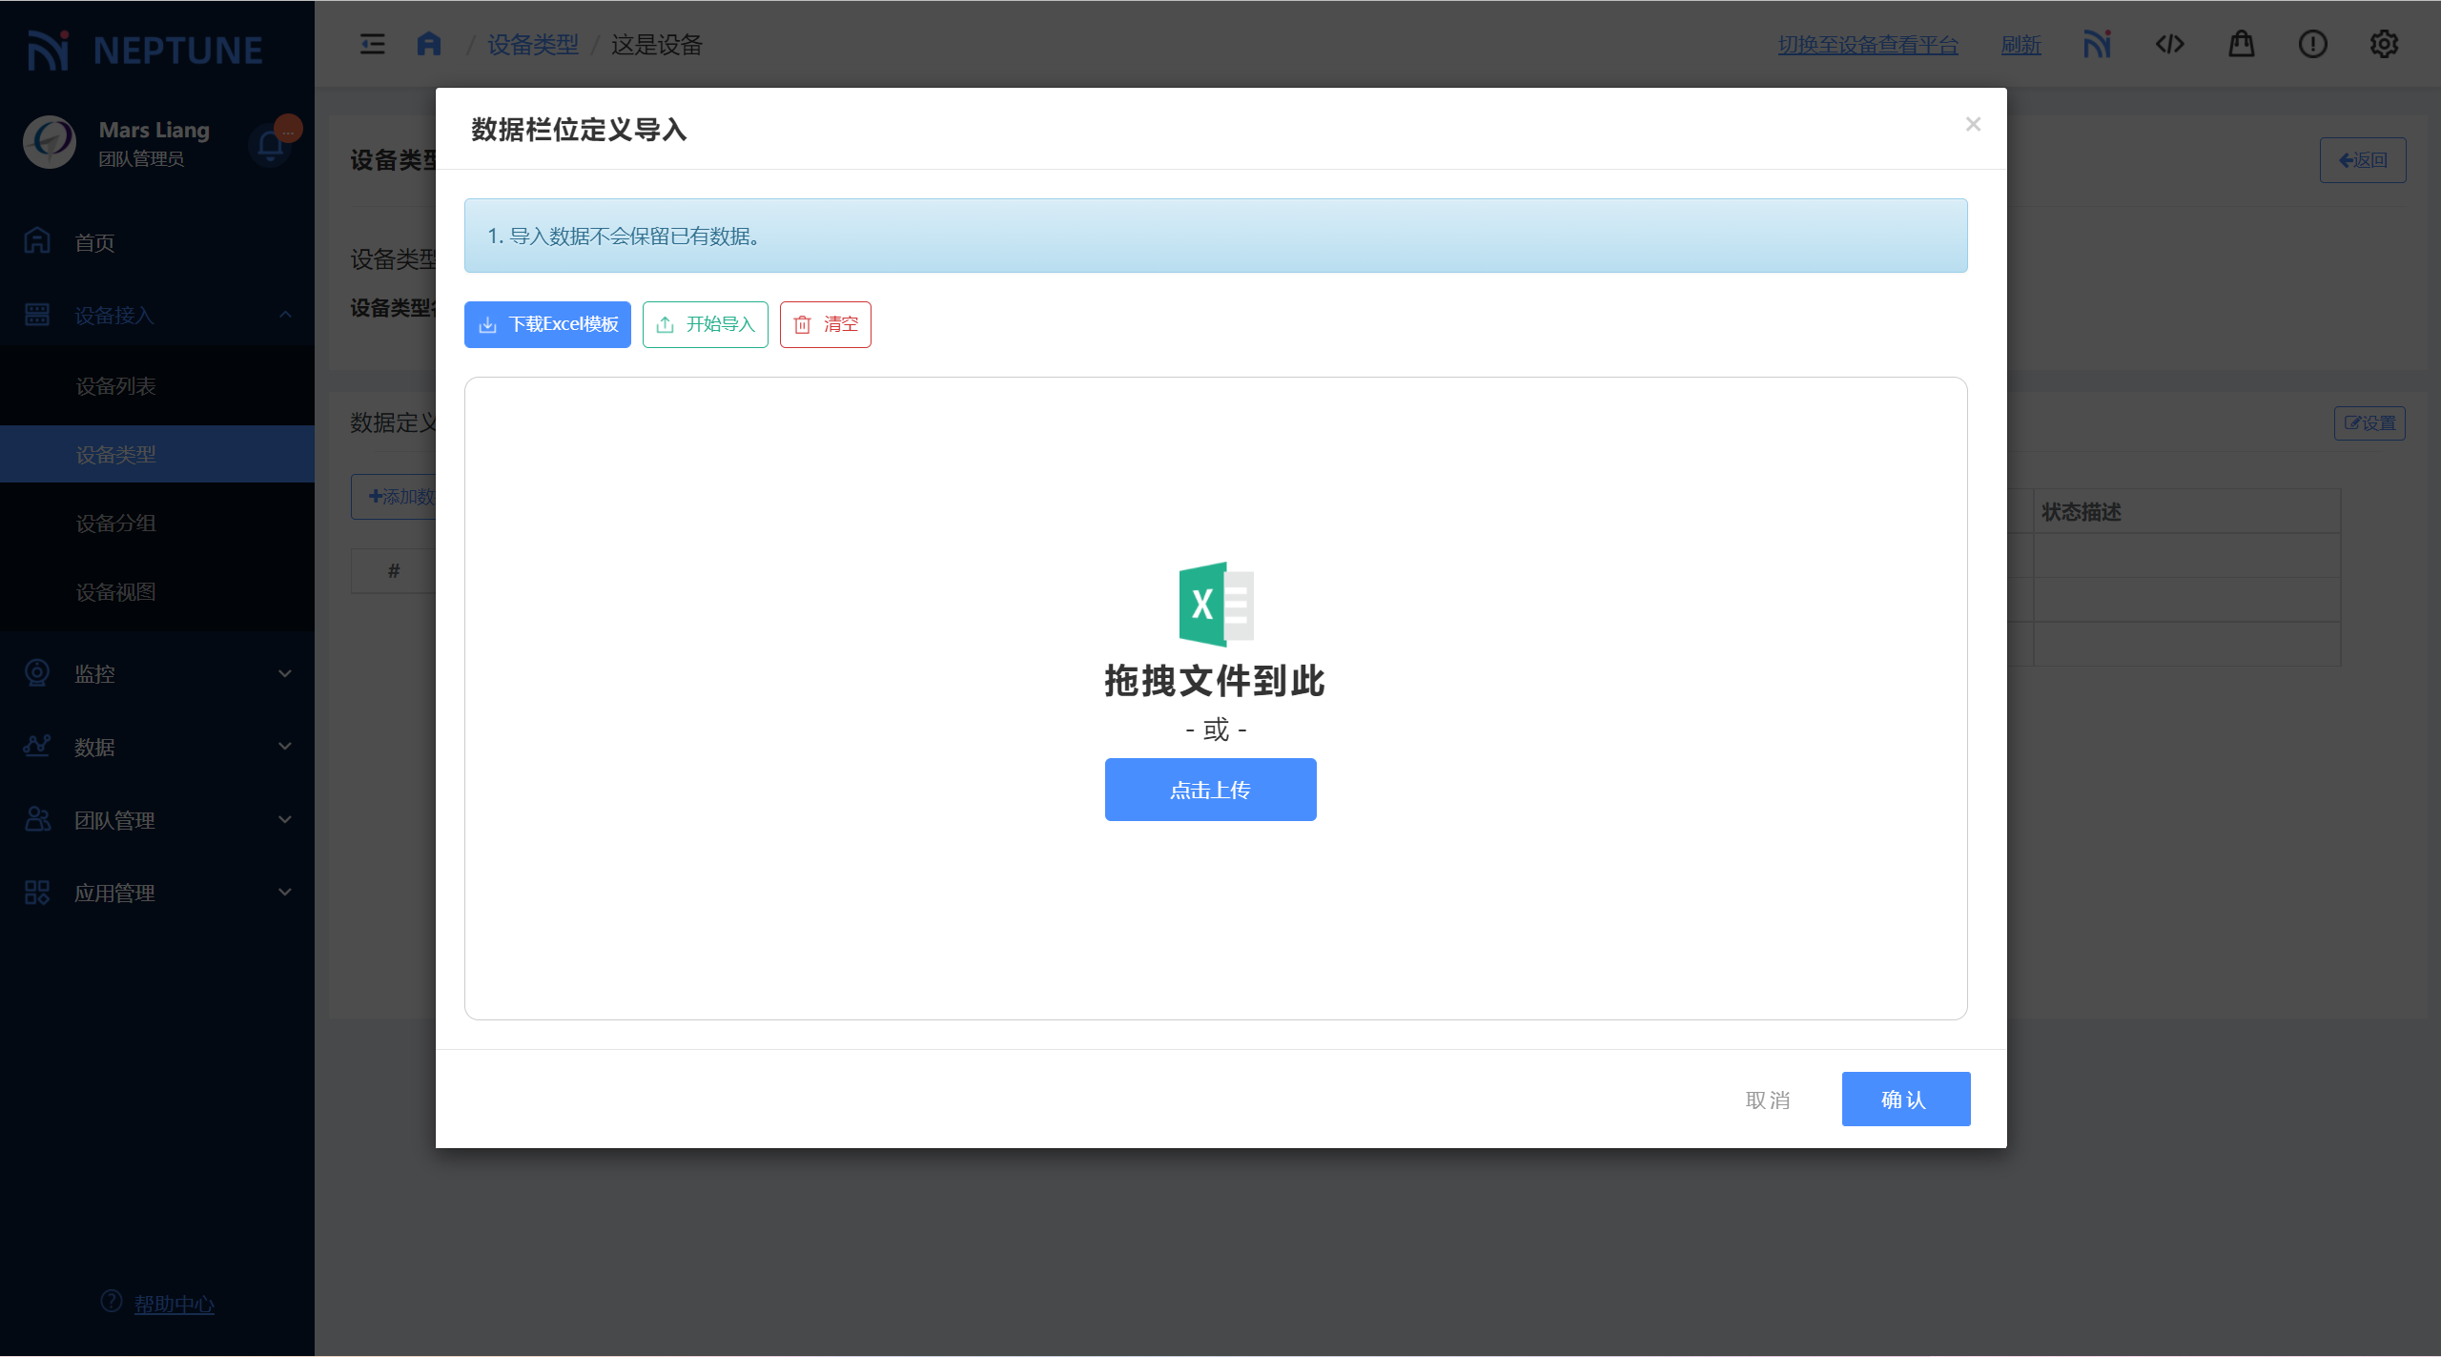Click the Neptune logo icon in header toolbar
2441x1357 pixels.
point(2097,44)
